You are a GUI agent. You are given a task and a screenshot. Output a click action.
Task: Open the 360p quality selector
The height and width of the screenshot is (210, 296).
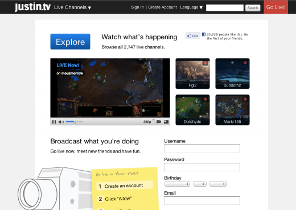(x=148, y=122)
